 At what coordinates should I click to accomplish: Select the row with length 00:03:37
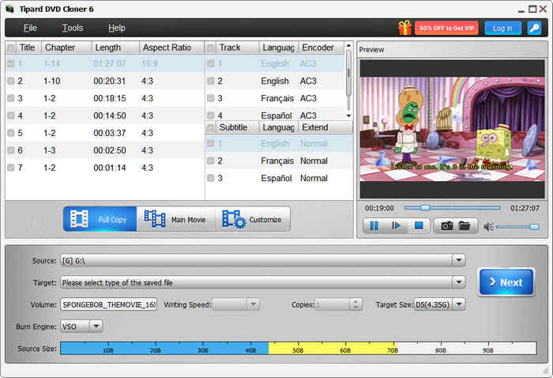click(x=105, y=133)
